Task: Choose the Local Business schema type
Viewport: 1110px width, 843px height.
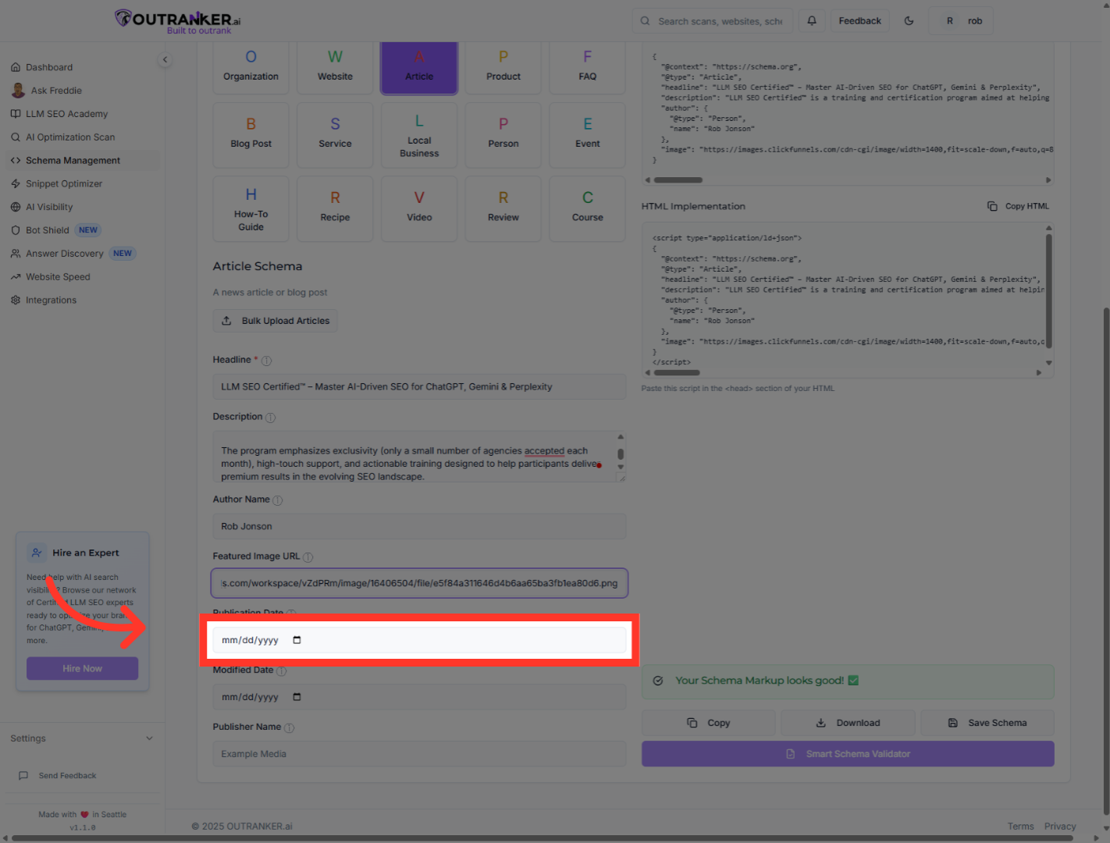Action: click(x=419, y=135)
